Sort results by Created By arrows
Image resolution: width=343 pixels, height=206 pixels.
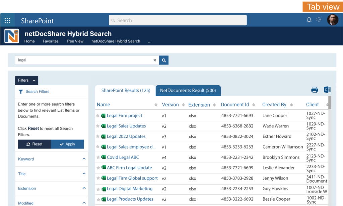point(291,105)
